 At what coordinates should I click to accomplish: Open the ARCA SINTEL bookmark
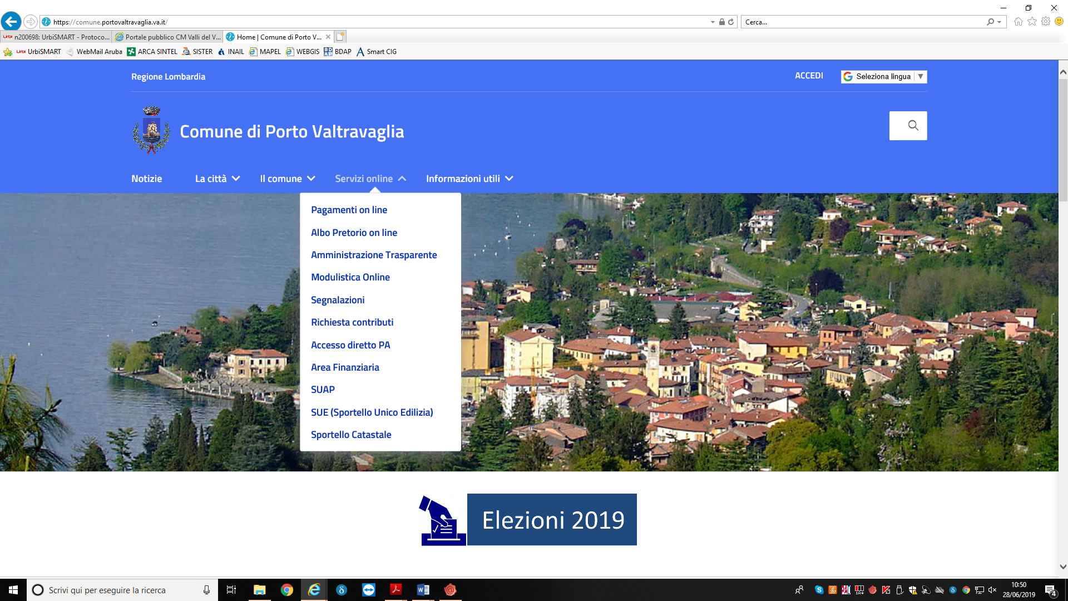pyautogui.click(x=152, y=52)
